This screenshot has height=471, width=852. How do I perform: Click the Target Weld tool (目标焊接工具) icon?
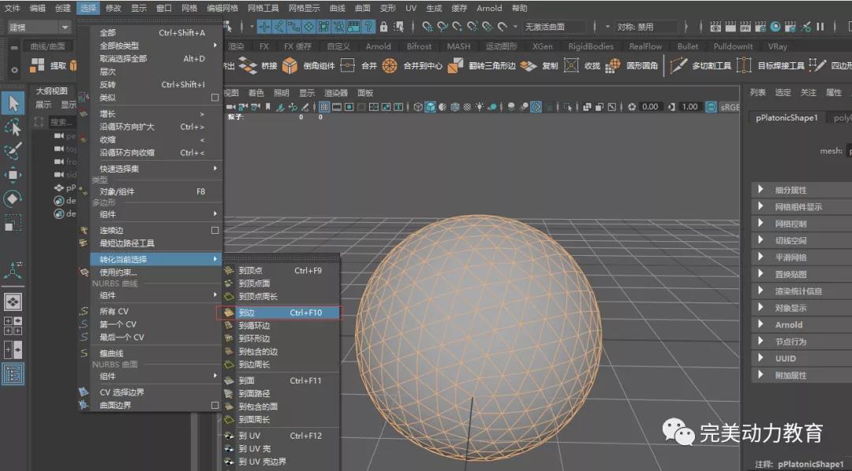tap(745, 66)
